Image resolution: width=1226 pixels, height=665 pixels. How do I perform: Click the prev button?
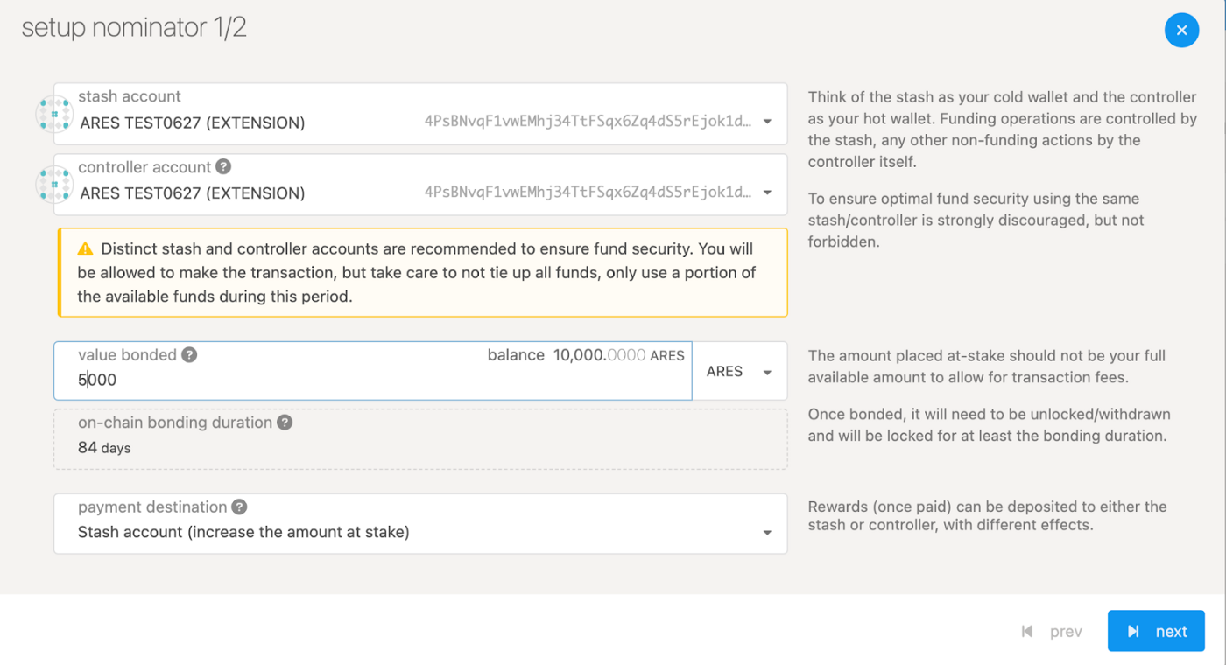click(x=1053, y=631)
